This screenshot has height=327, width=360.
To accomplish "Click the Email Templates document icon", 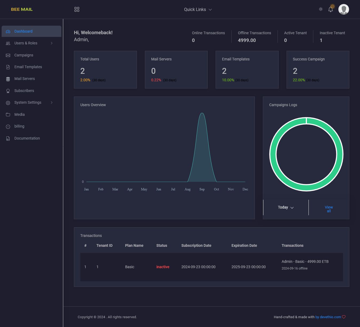I will tap(8, 67).
